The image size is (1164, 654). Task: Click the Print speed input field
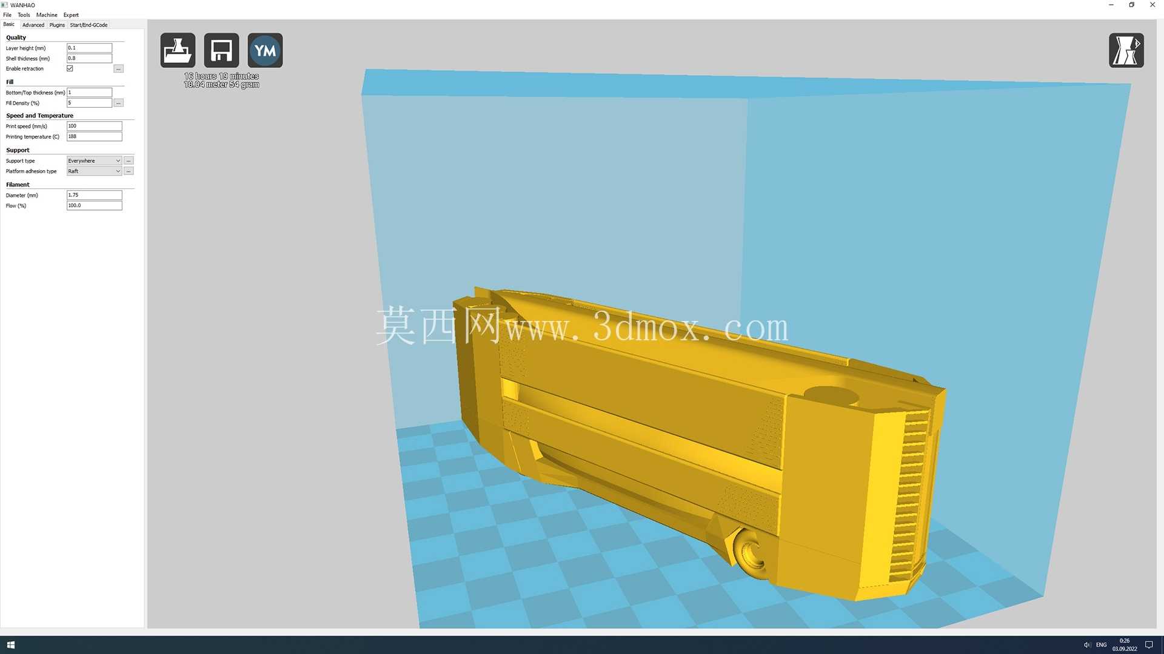(x=94, y=126)
